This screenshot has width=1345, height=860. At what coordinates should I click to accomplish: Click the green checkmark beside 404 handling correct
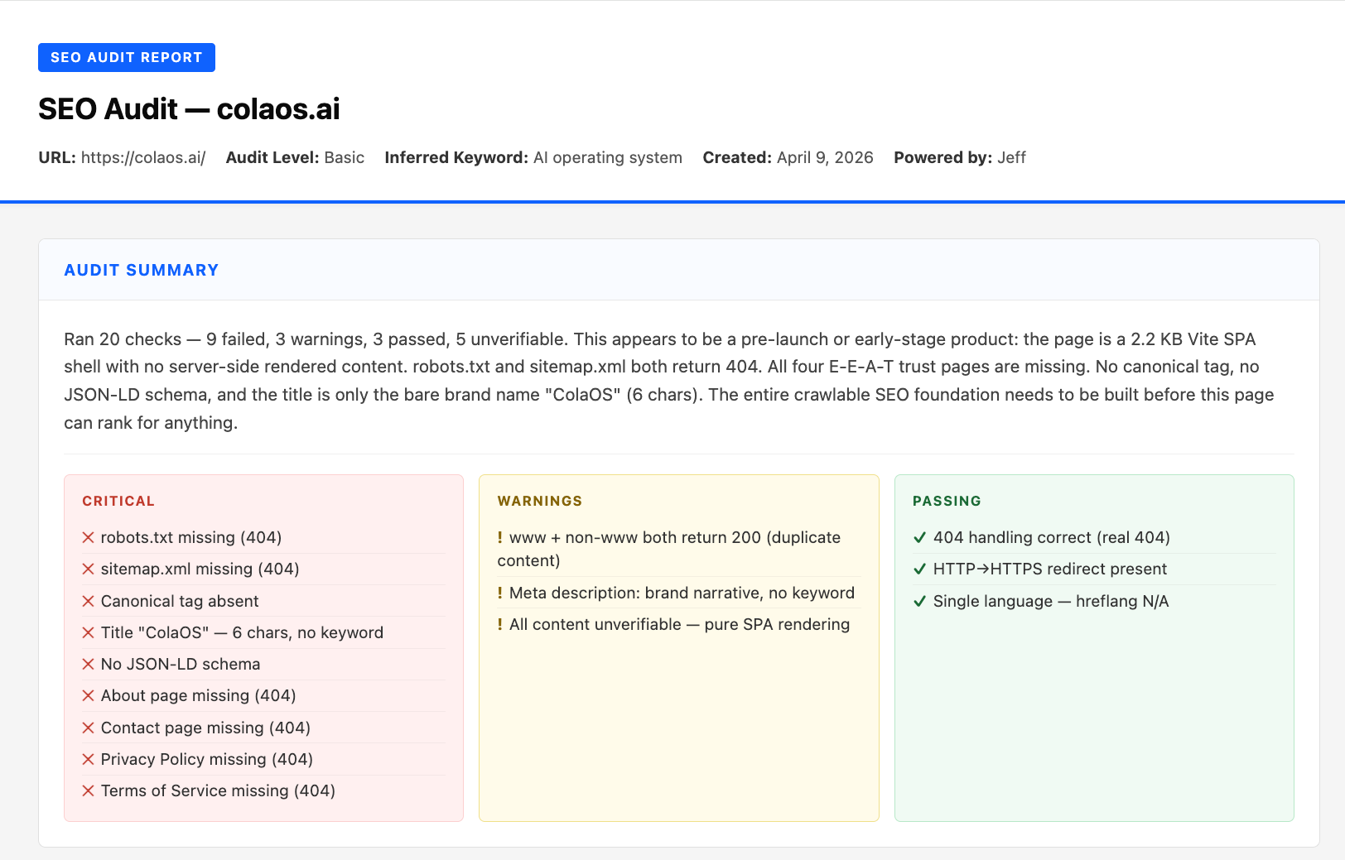(919, 537)
